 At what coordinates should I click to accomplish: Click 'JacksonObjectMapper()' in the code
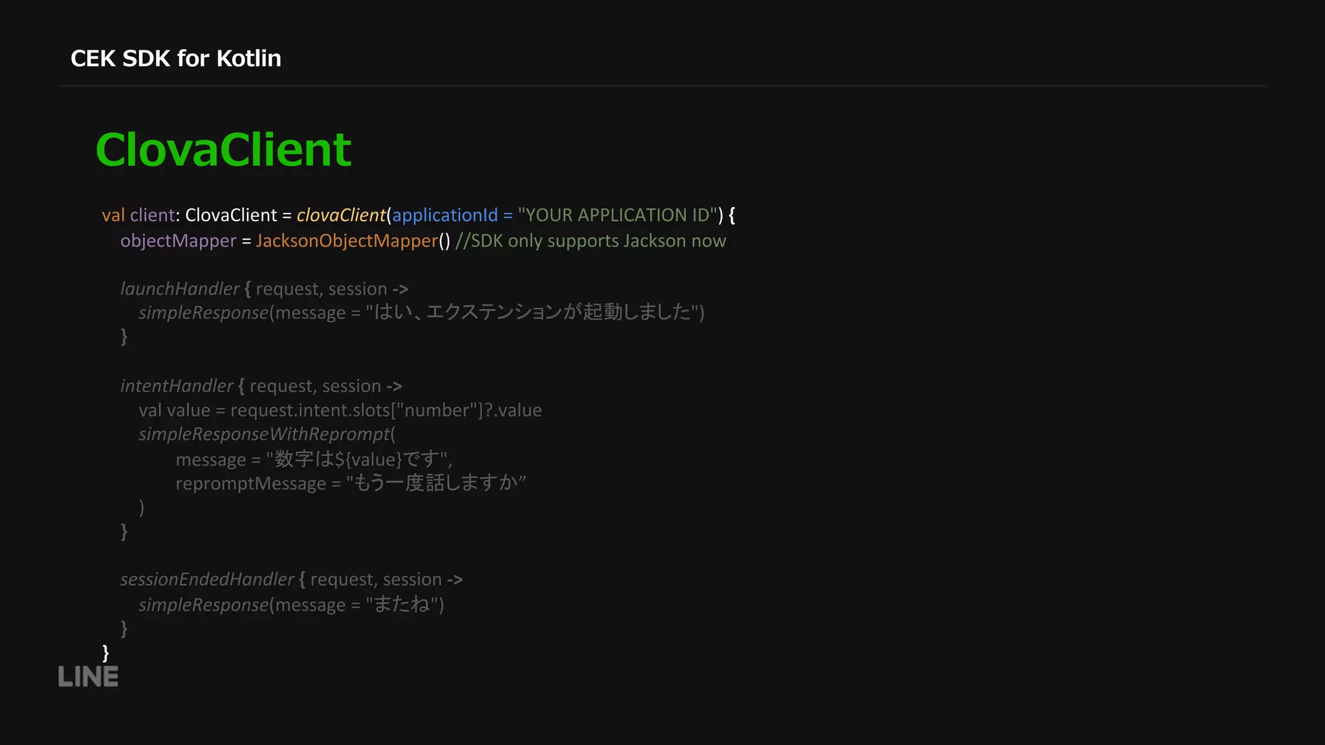click(x=353, y=241)
